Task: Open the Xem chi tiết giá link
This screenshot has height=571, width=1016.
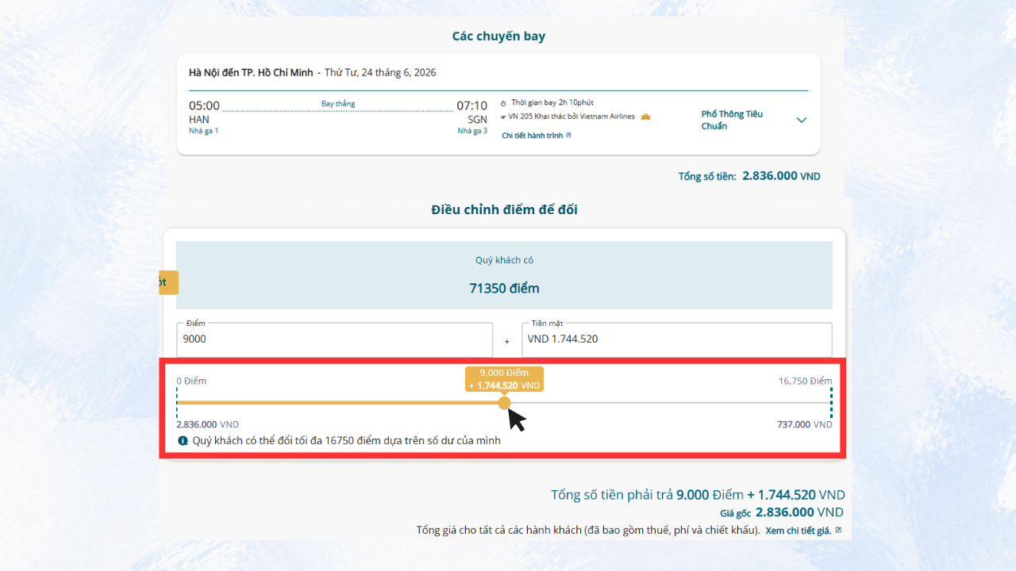Action: tap(799, 530)
